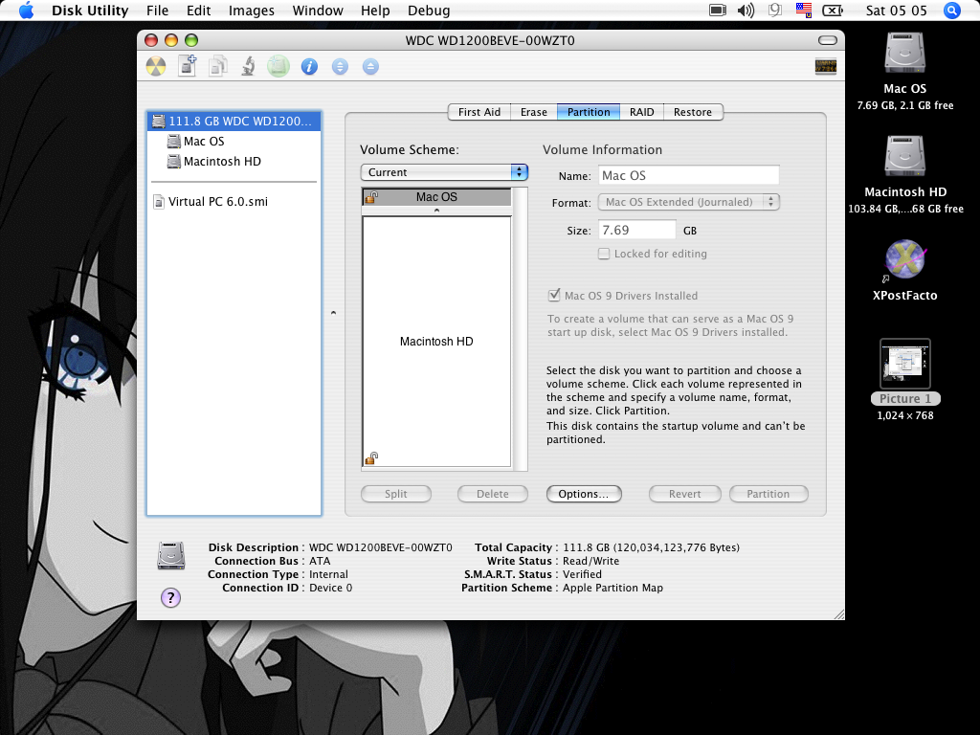Click the New Image toolbar icon
Image resolution: width=980 pixels, height=735 pixels.
pyautogui.click(x=187, y=66)
